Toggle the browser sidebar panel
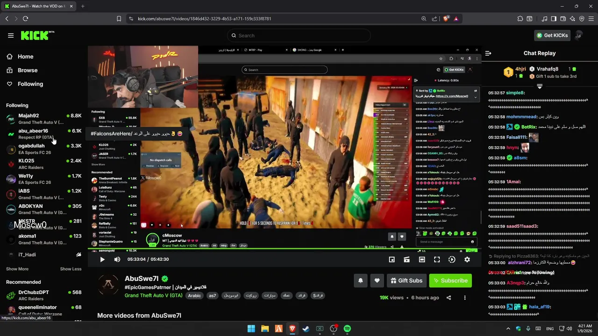Viewport: 598px width, 336px height. point(554,19)
